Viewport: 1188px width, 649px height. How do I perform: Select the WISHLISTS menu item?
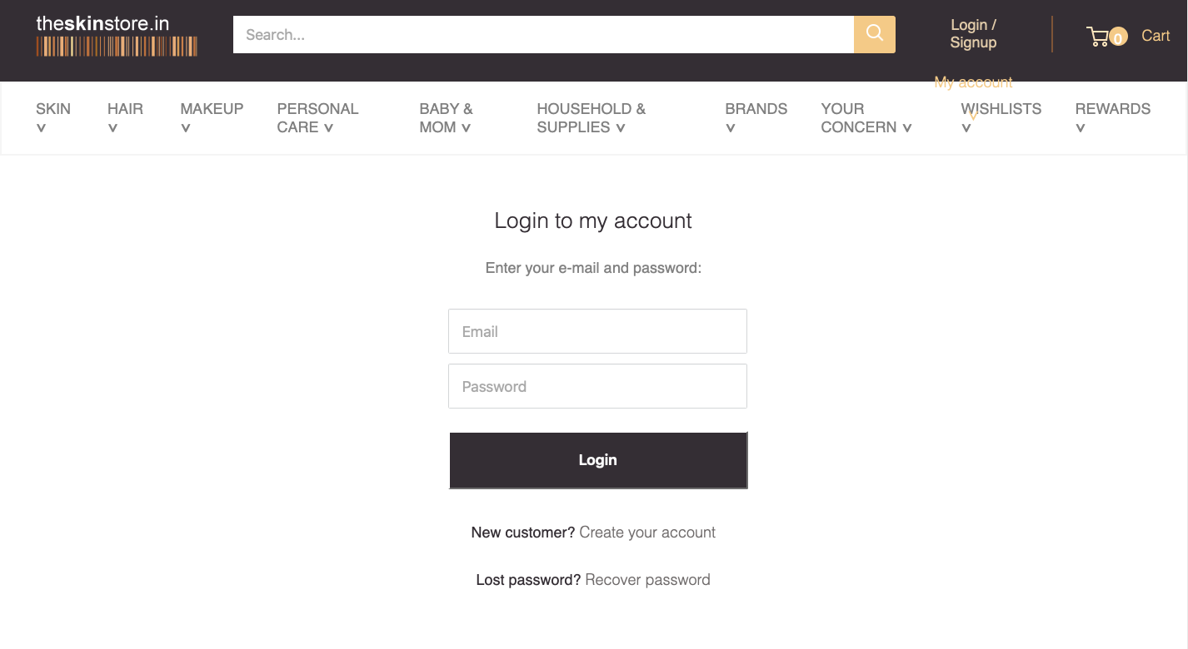[x=1001, y=117]
